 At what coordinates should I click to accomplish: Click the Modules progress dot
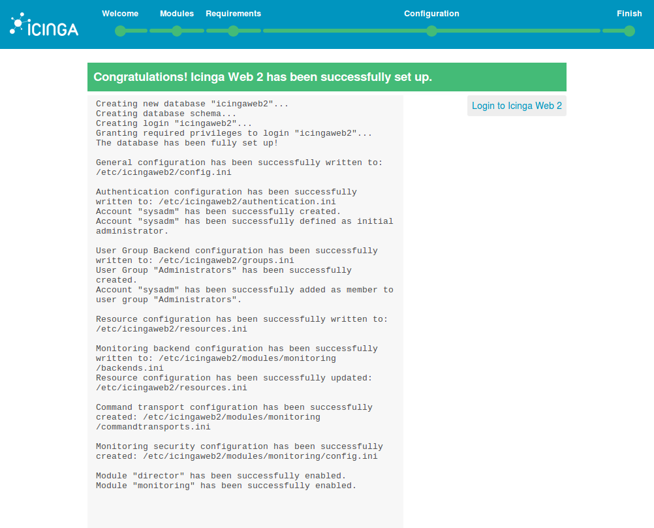tap(177, 31)
